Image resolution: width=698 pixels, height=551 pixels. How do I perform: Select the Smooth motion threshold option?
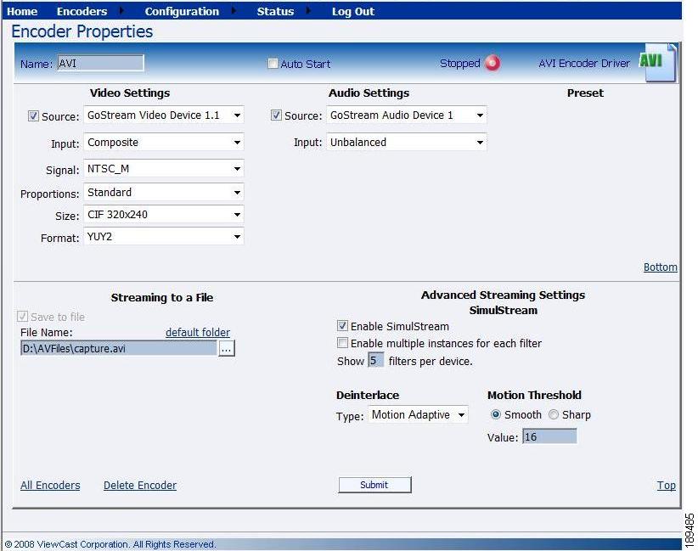point(495,414)
